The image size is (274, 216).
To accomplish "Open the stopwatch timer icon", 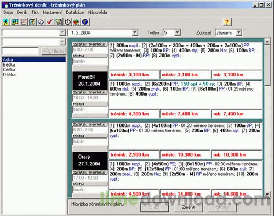I will pyautogui.click(x=67, y=22).
